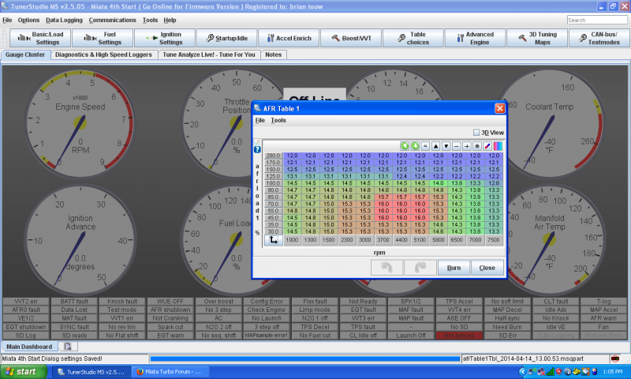Open the Fuel Settings dropdown

tap(101, 37)
